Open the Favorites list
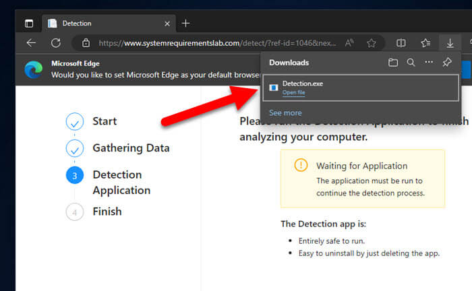Screen dimensions: 472x291 (425, 43)
